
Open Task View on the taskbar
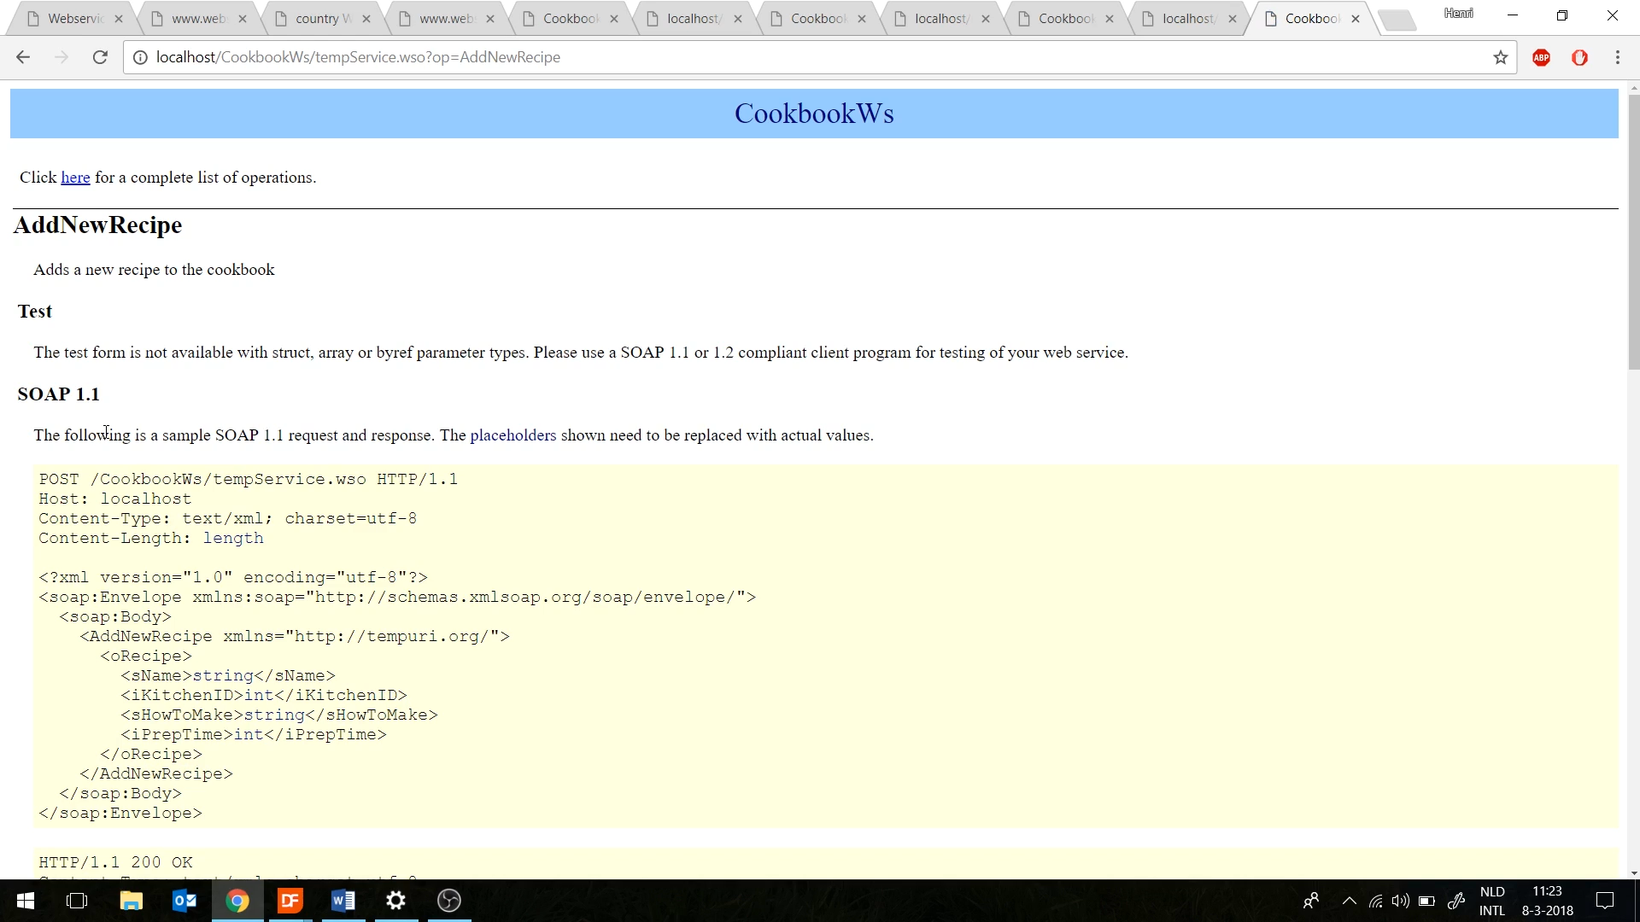pyautogui.click(x=77, y=901)
